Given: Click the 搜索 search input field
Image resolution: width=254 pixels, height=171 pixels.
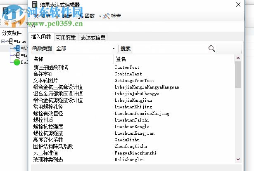Looking at the screenshot, I should point(169,48).
